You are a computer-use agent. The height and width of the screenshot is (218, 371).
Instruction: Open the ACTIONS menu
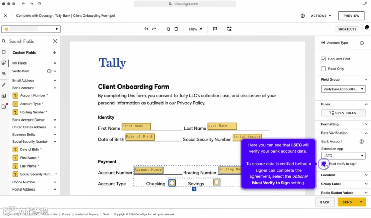click(x=321, y=16)
